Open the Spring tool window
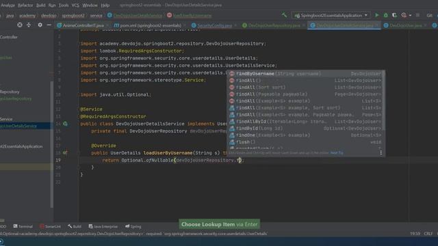This screenshot has width=438, height=246. pos(133,226)
